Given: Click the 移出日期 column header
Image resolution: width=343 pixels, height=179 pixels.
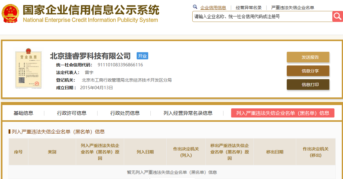Looking at the screenshot, I should click(275, 152).
